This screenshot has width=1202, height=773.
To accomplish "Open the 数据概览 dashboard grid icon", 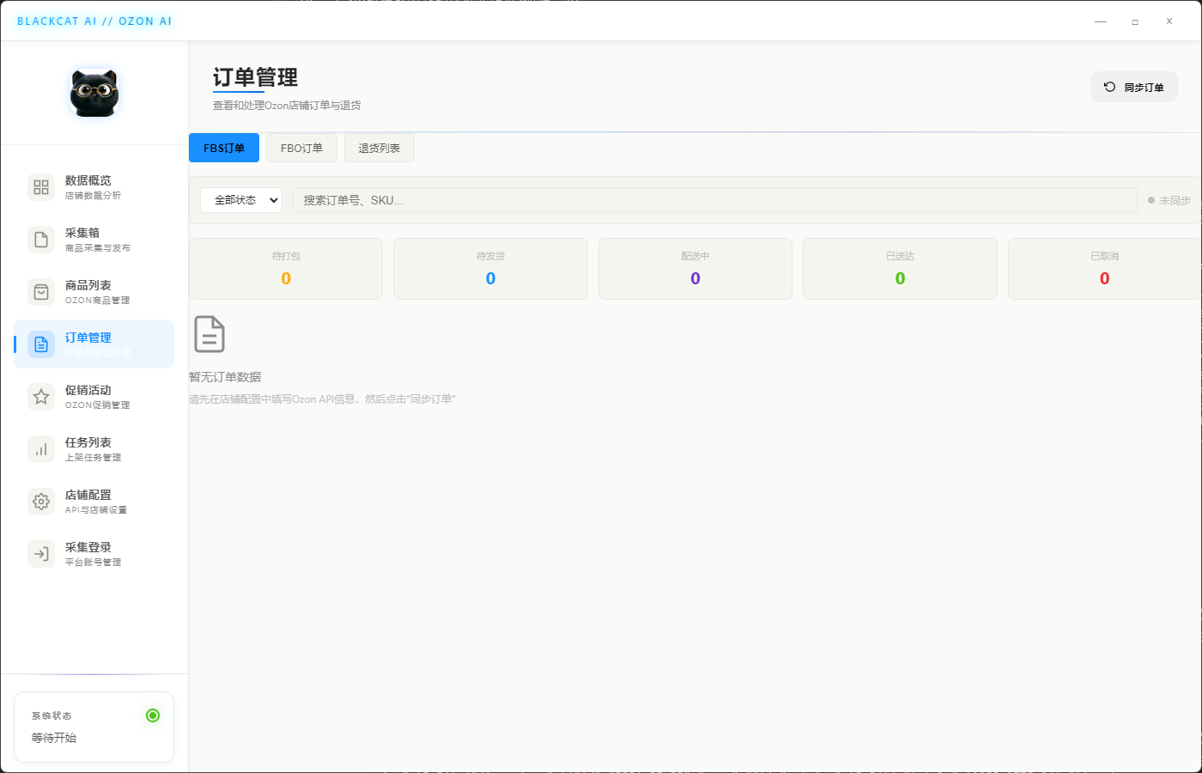I will pos(41,187).
